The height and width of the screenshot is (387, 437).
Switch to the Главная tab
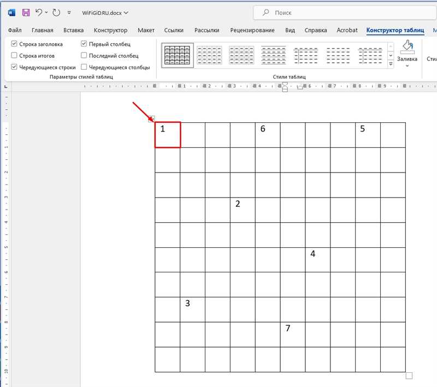click(x=43, y=30)
